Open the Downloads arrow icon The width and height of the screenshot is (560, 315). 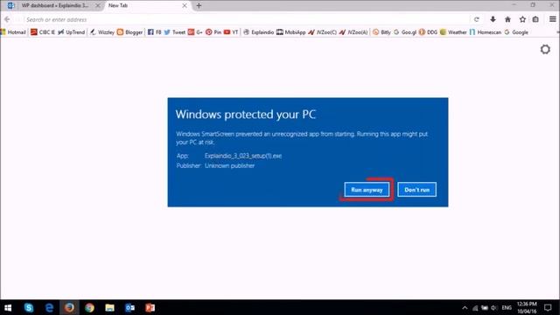coord(493,19)
